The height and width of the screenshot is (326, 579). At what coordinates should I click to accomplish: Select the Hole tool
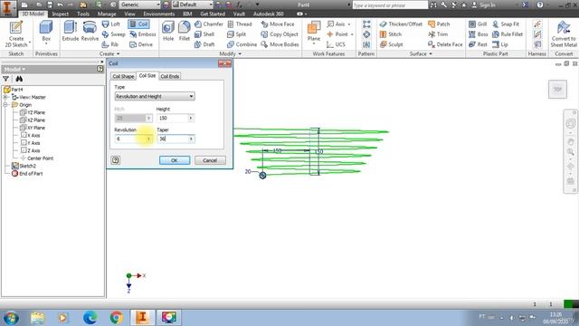click(x=168, y=31)
